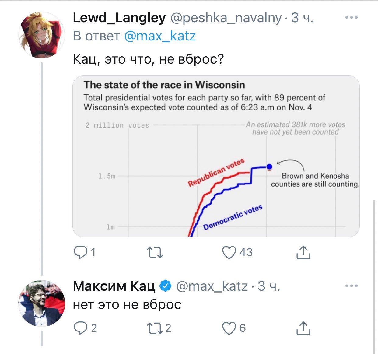Like Lewd_Langley's tweet with 43 likes

[x=229, y=252]
